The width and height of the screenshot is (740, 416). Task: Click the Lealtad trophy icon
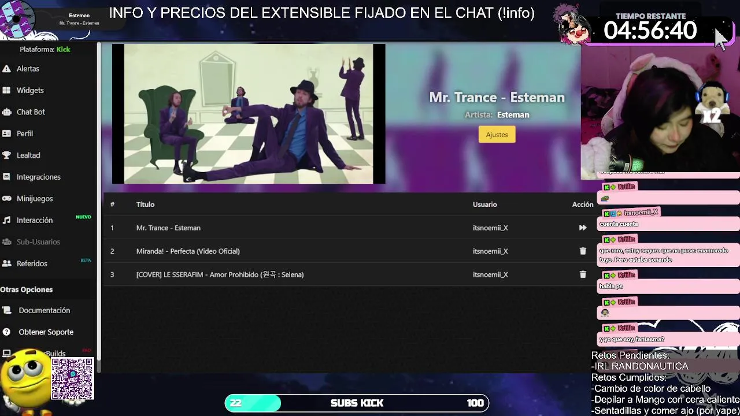pyautogui.click(x=6, y=155)
